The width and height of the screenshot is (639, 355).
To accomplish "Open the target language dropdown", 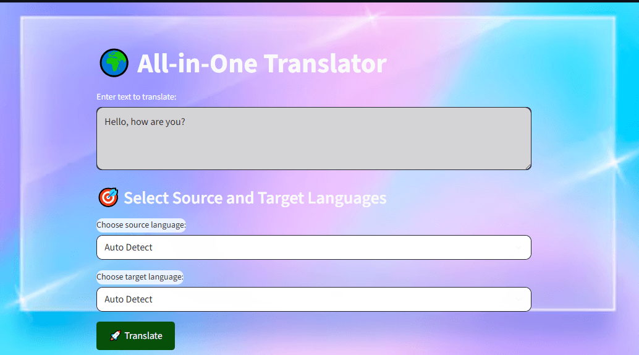I will pyautogui.click(x=313, y=299).
